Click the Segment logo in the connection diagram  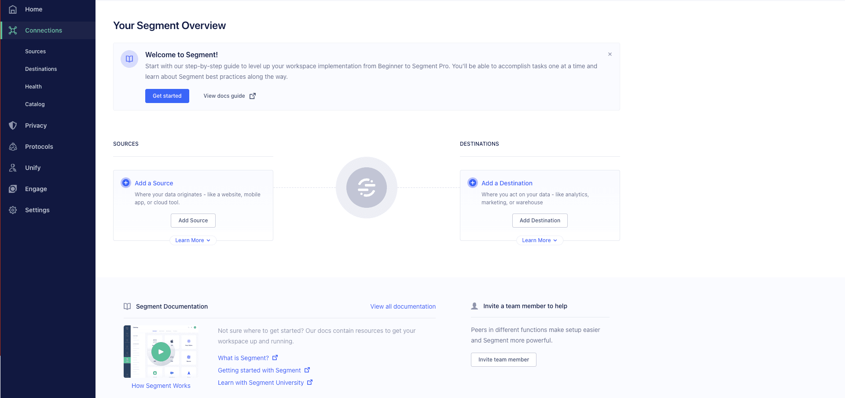[366, 188]
